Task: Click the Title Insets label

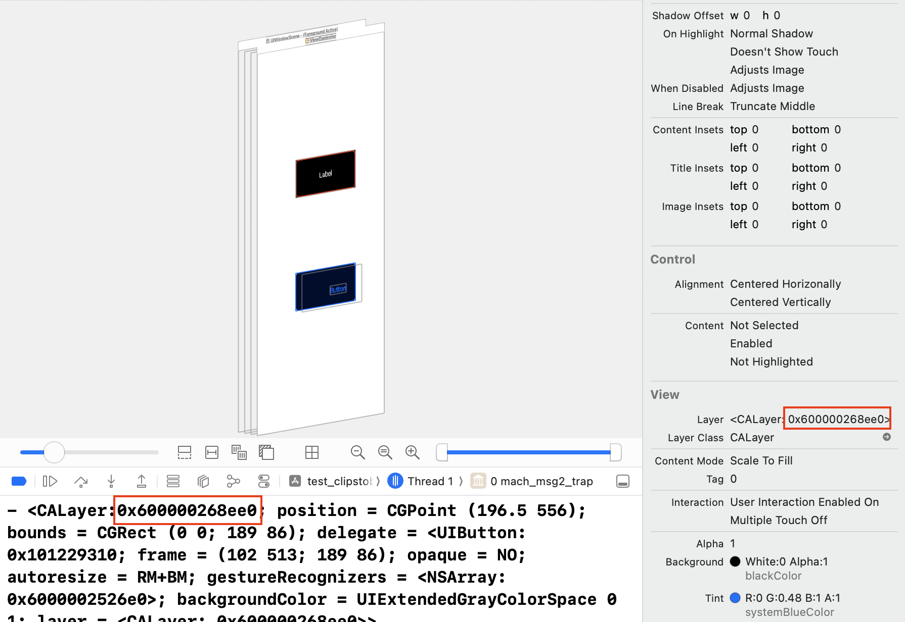Action: click(x=697, y=168)
